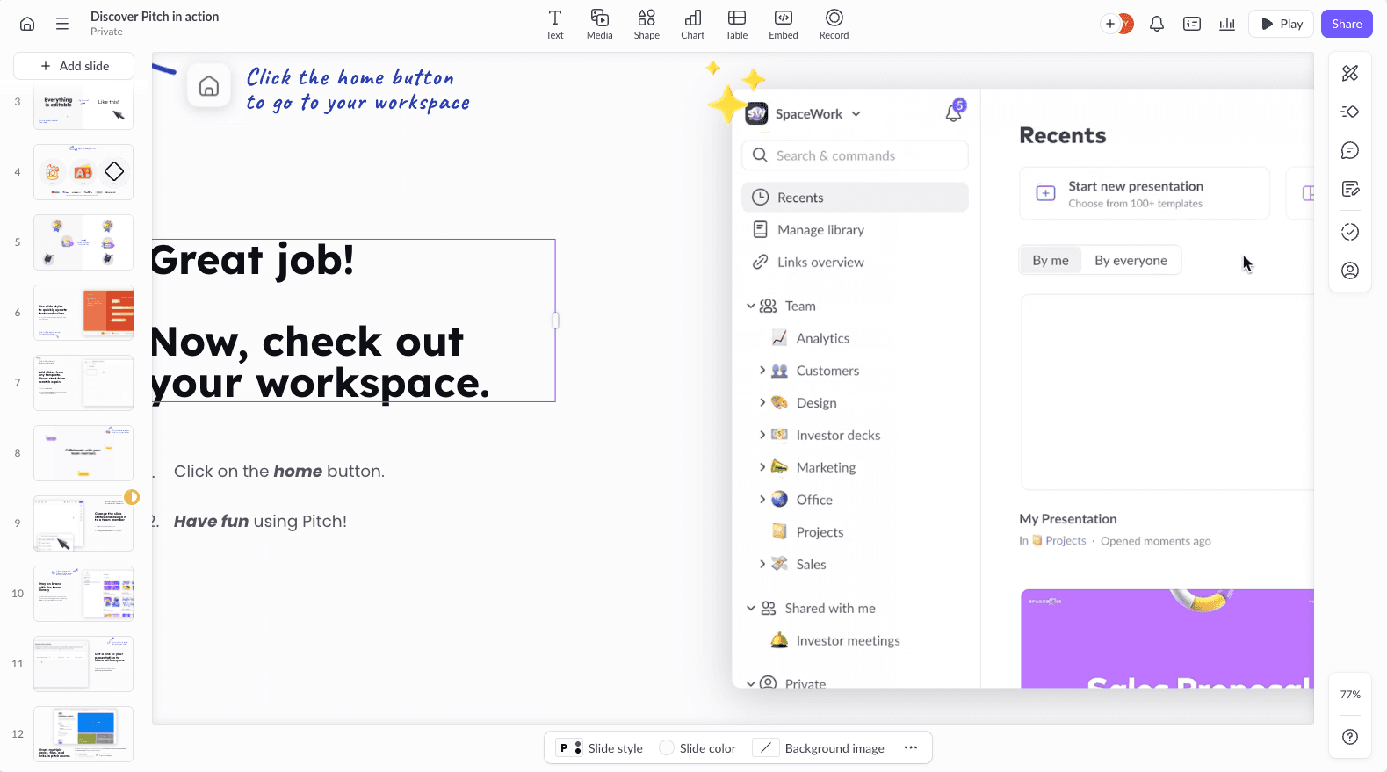Insert a Text block from the toolbar
This screenshot has width=1387, height=772.
pos(554,25)
